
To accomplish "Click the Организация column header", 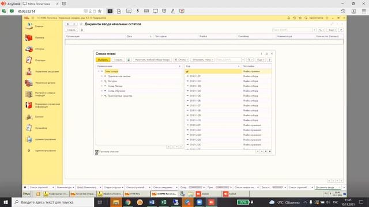I will [95, 36].
